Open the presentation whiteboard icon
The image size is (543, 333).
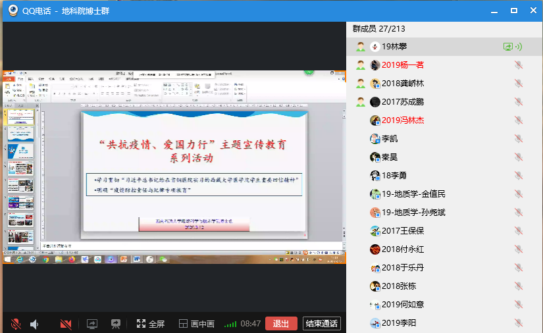(x=116, y=324)
